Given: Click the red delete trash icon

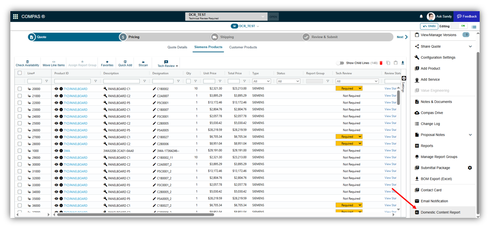Looking at the screenshot, I should (x=381, y=63).
